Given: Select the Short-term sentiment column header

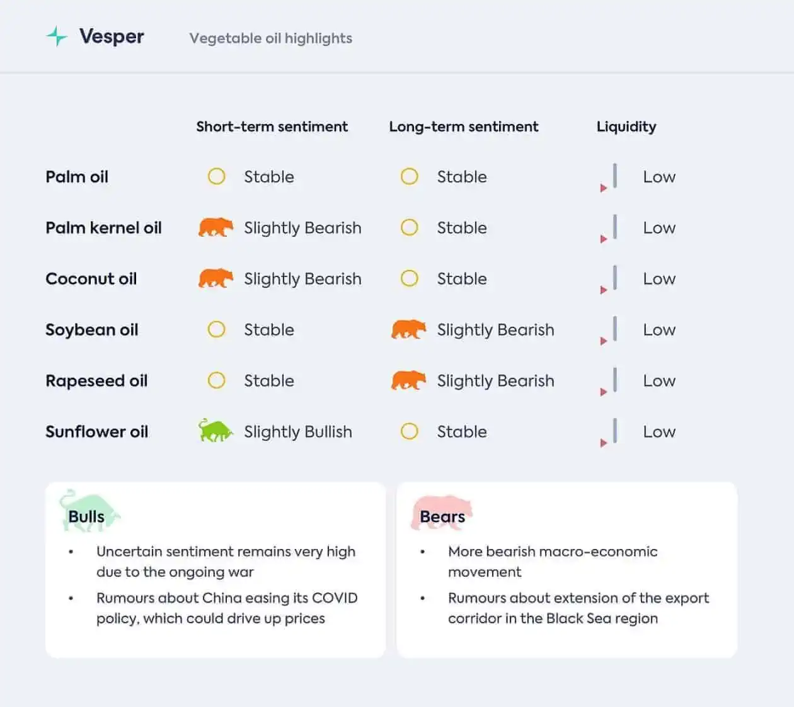Looking at the screenshot, I should point(272,127).
